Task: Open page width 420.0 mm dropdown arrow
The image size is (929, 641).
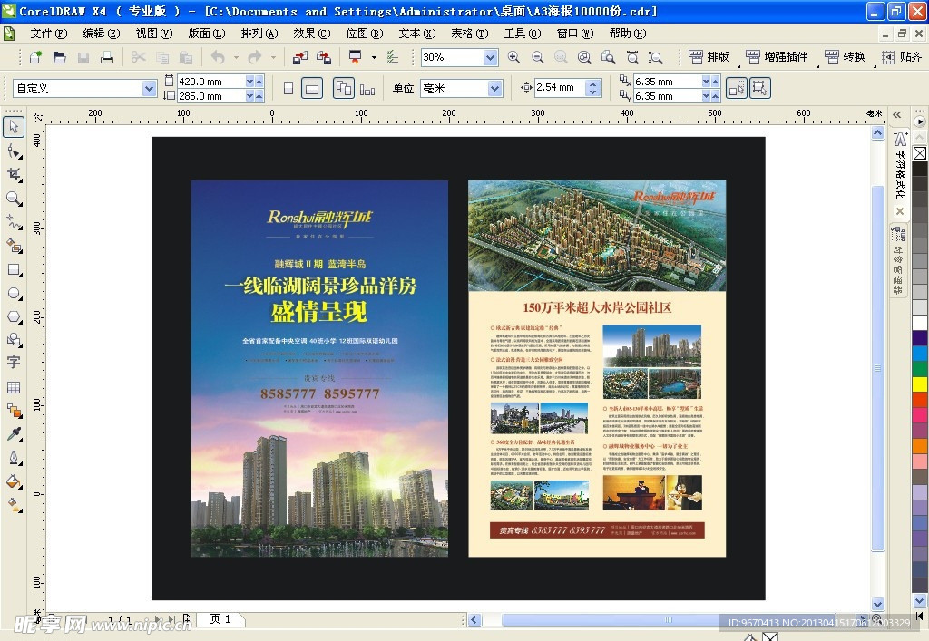Action: (250, 81)
